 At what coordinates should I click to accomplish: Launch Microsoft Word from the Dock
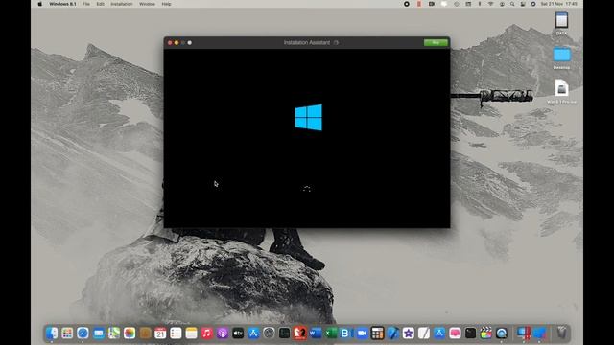(316, 333)
